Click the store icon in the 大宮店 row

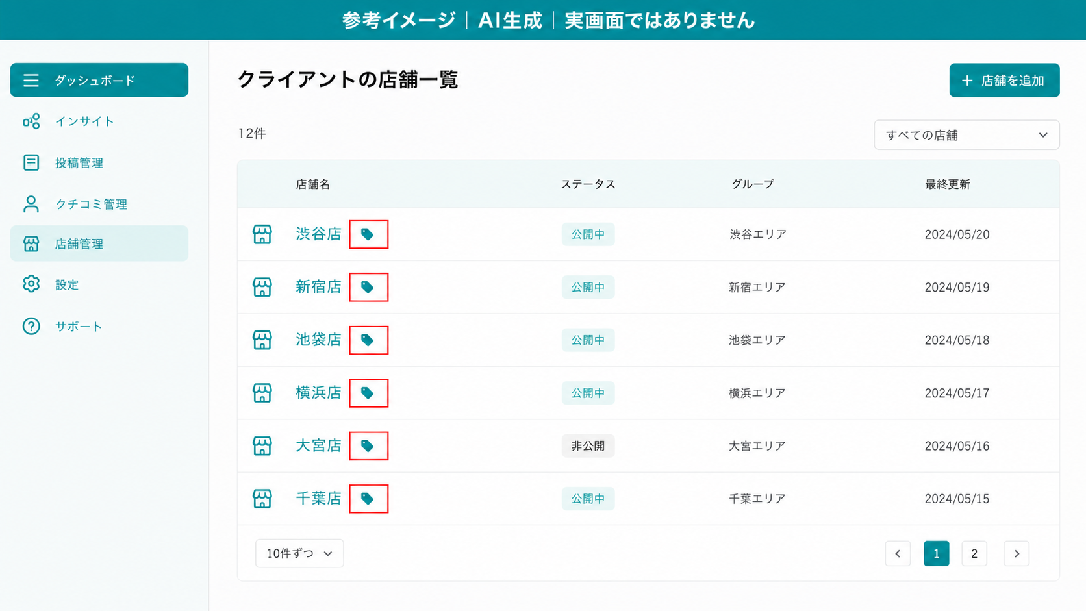point(262,446)
